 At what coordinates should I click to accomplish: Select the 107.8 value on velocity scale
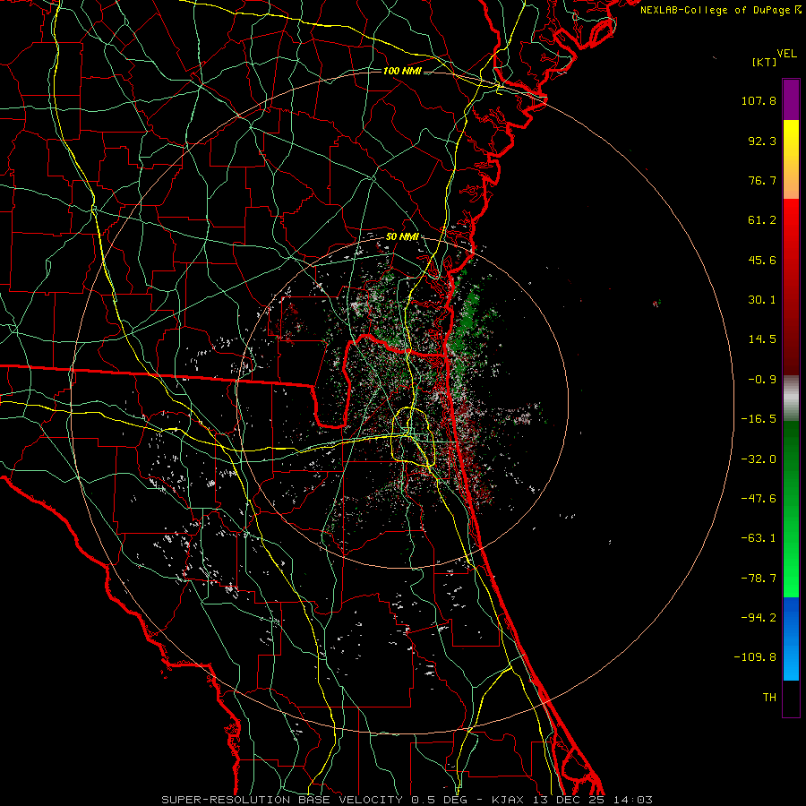(x=759, y=100)
